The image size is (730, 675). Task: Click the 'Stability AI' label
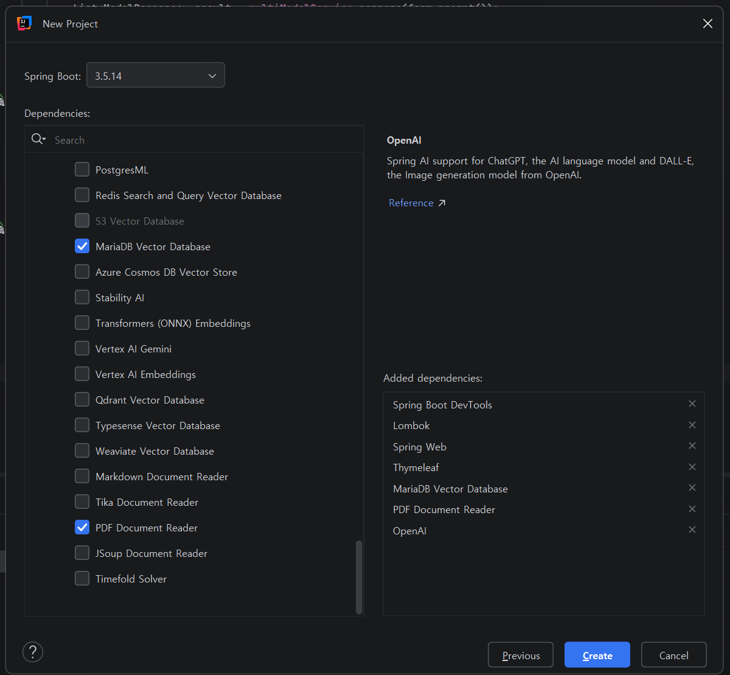[x=120, y=298]
